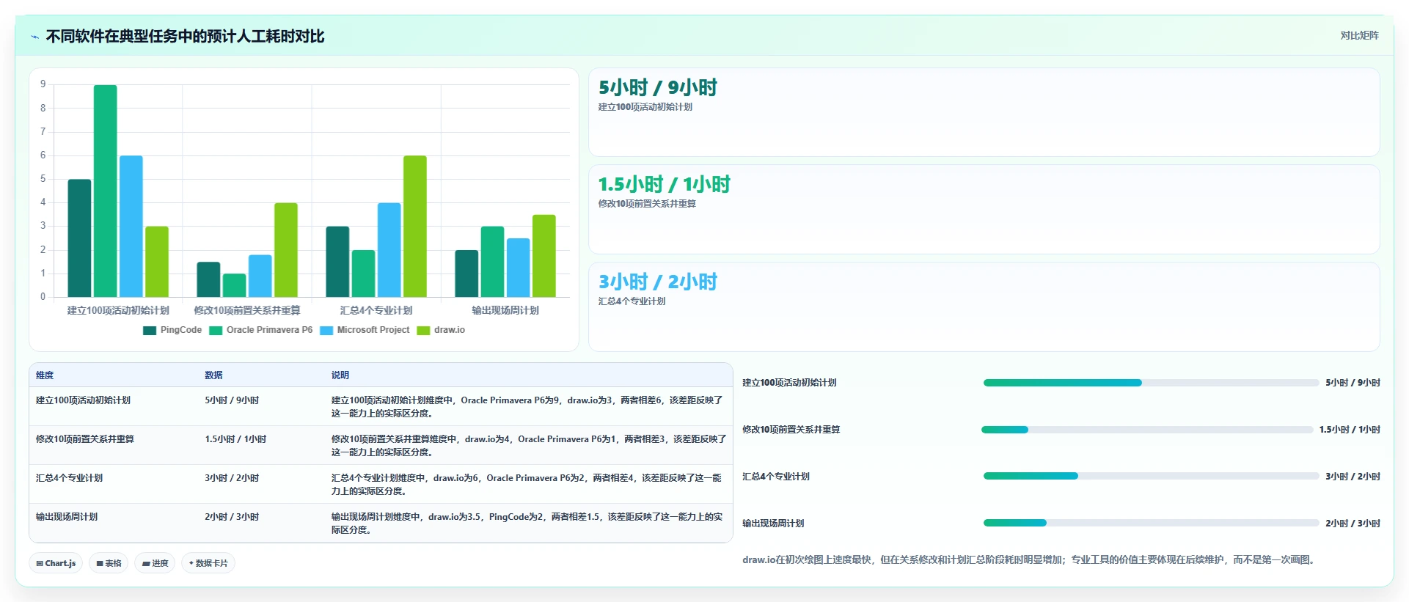
Task: Toggle the PingCode legend color swatch
Action: tap(150, 330)
